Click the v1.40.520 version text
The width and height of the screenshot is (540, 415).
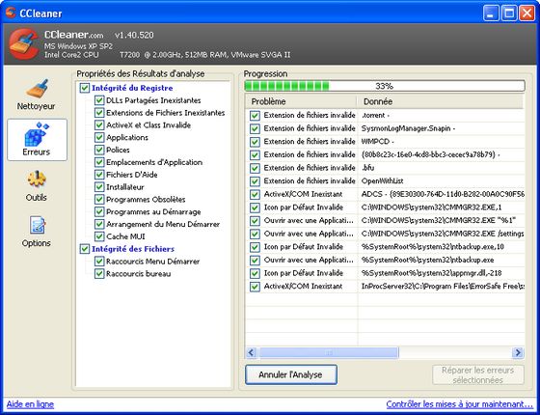tap(134, 35)
